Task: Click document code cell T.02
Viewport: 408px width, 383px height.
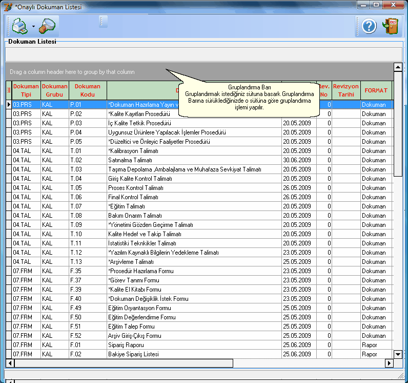Action: tap(88, 160)
